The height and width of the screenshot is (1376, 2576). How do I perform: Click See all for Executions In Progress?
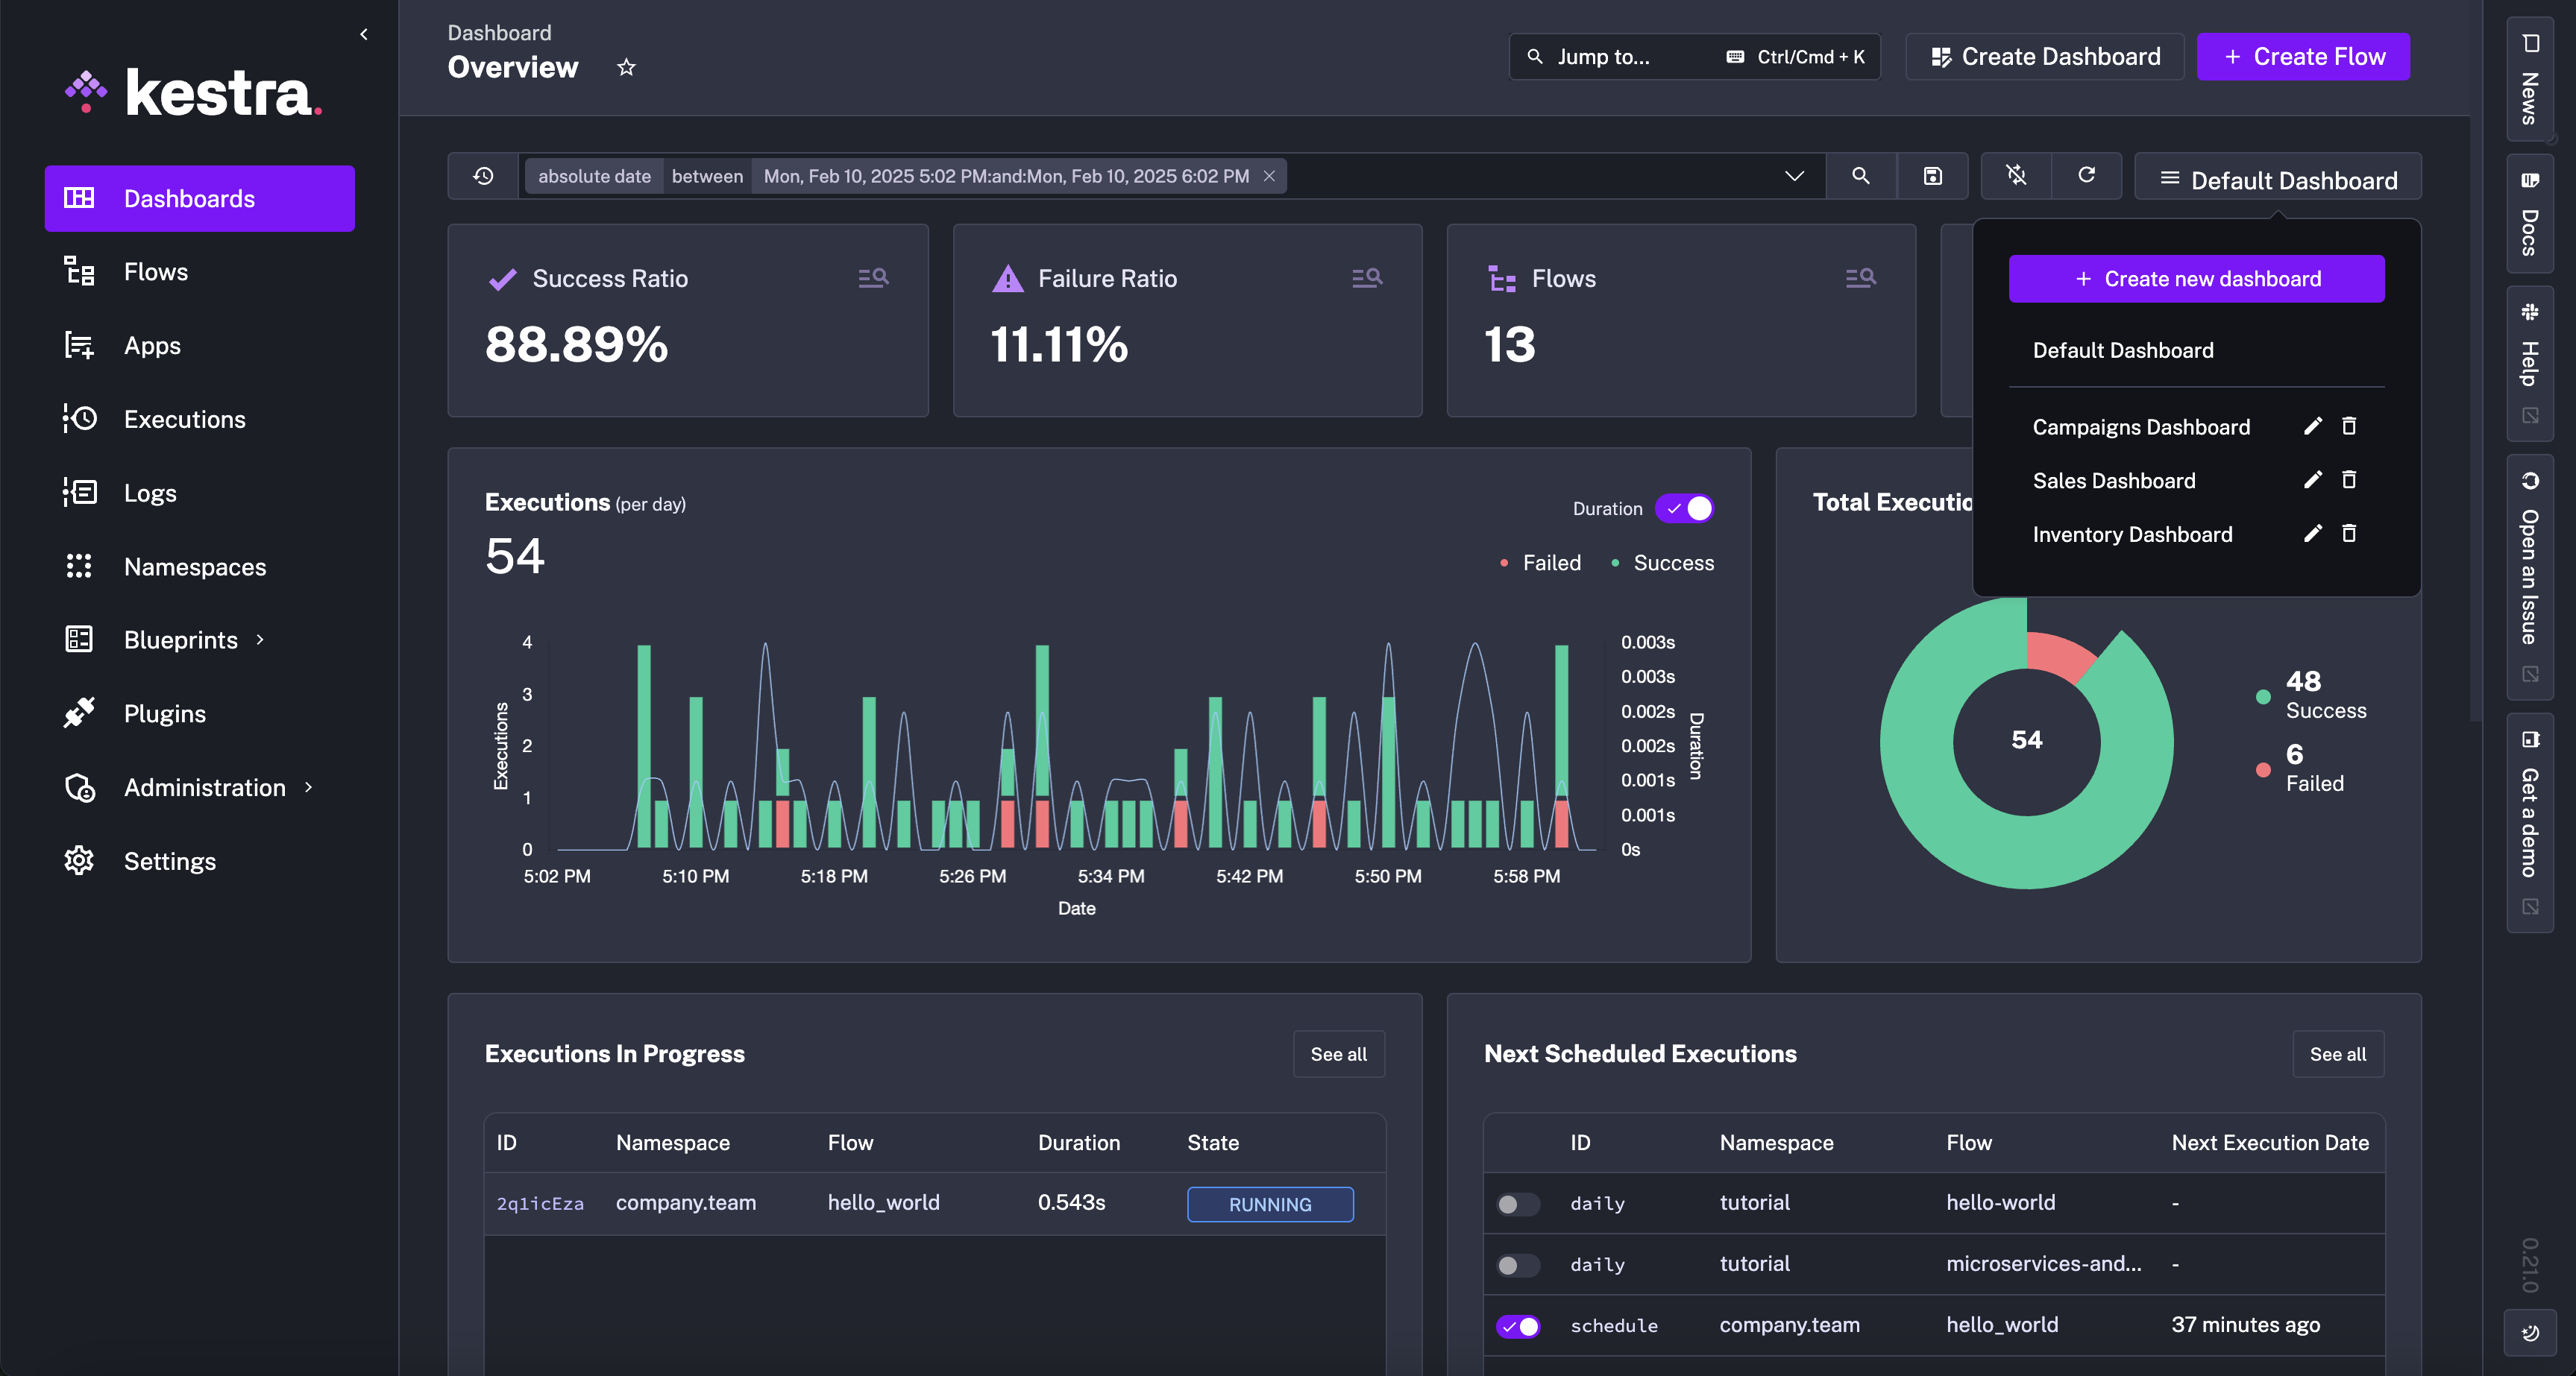click(1337, 1054)
